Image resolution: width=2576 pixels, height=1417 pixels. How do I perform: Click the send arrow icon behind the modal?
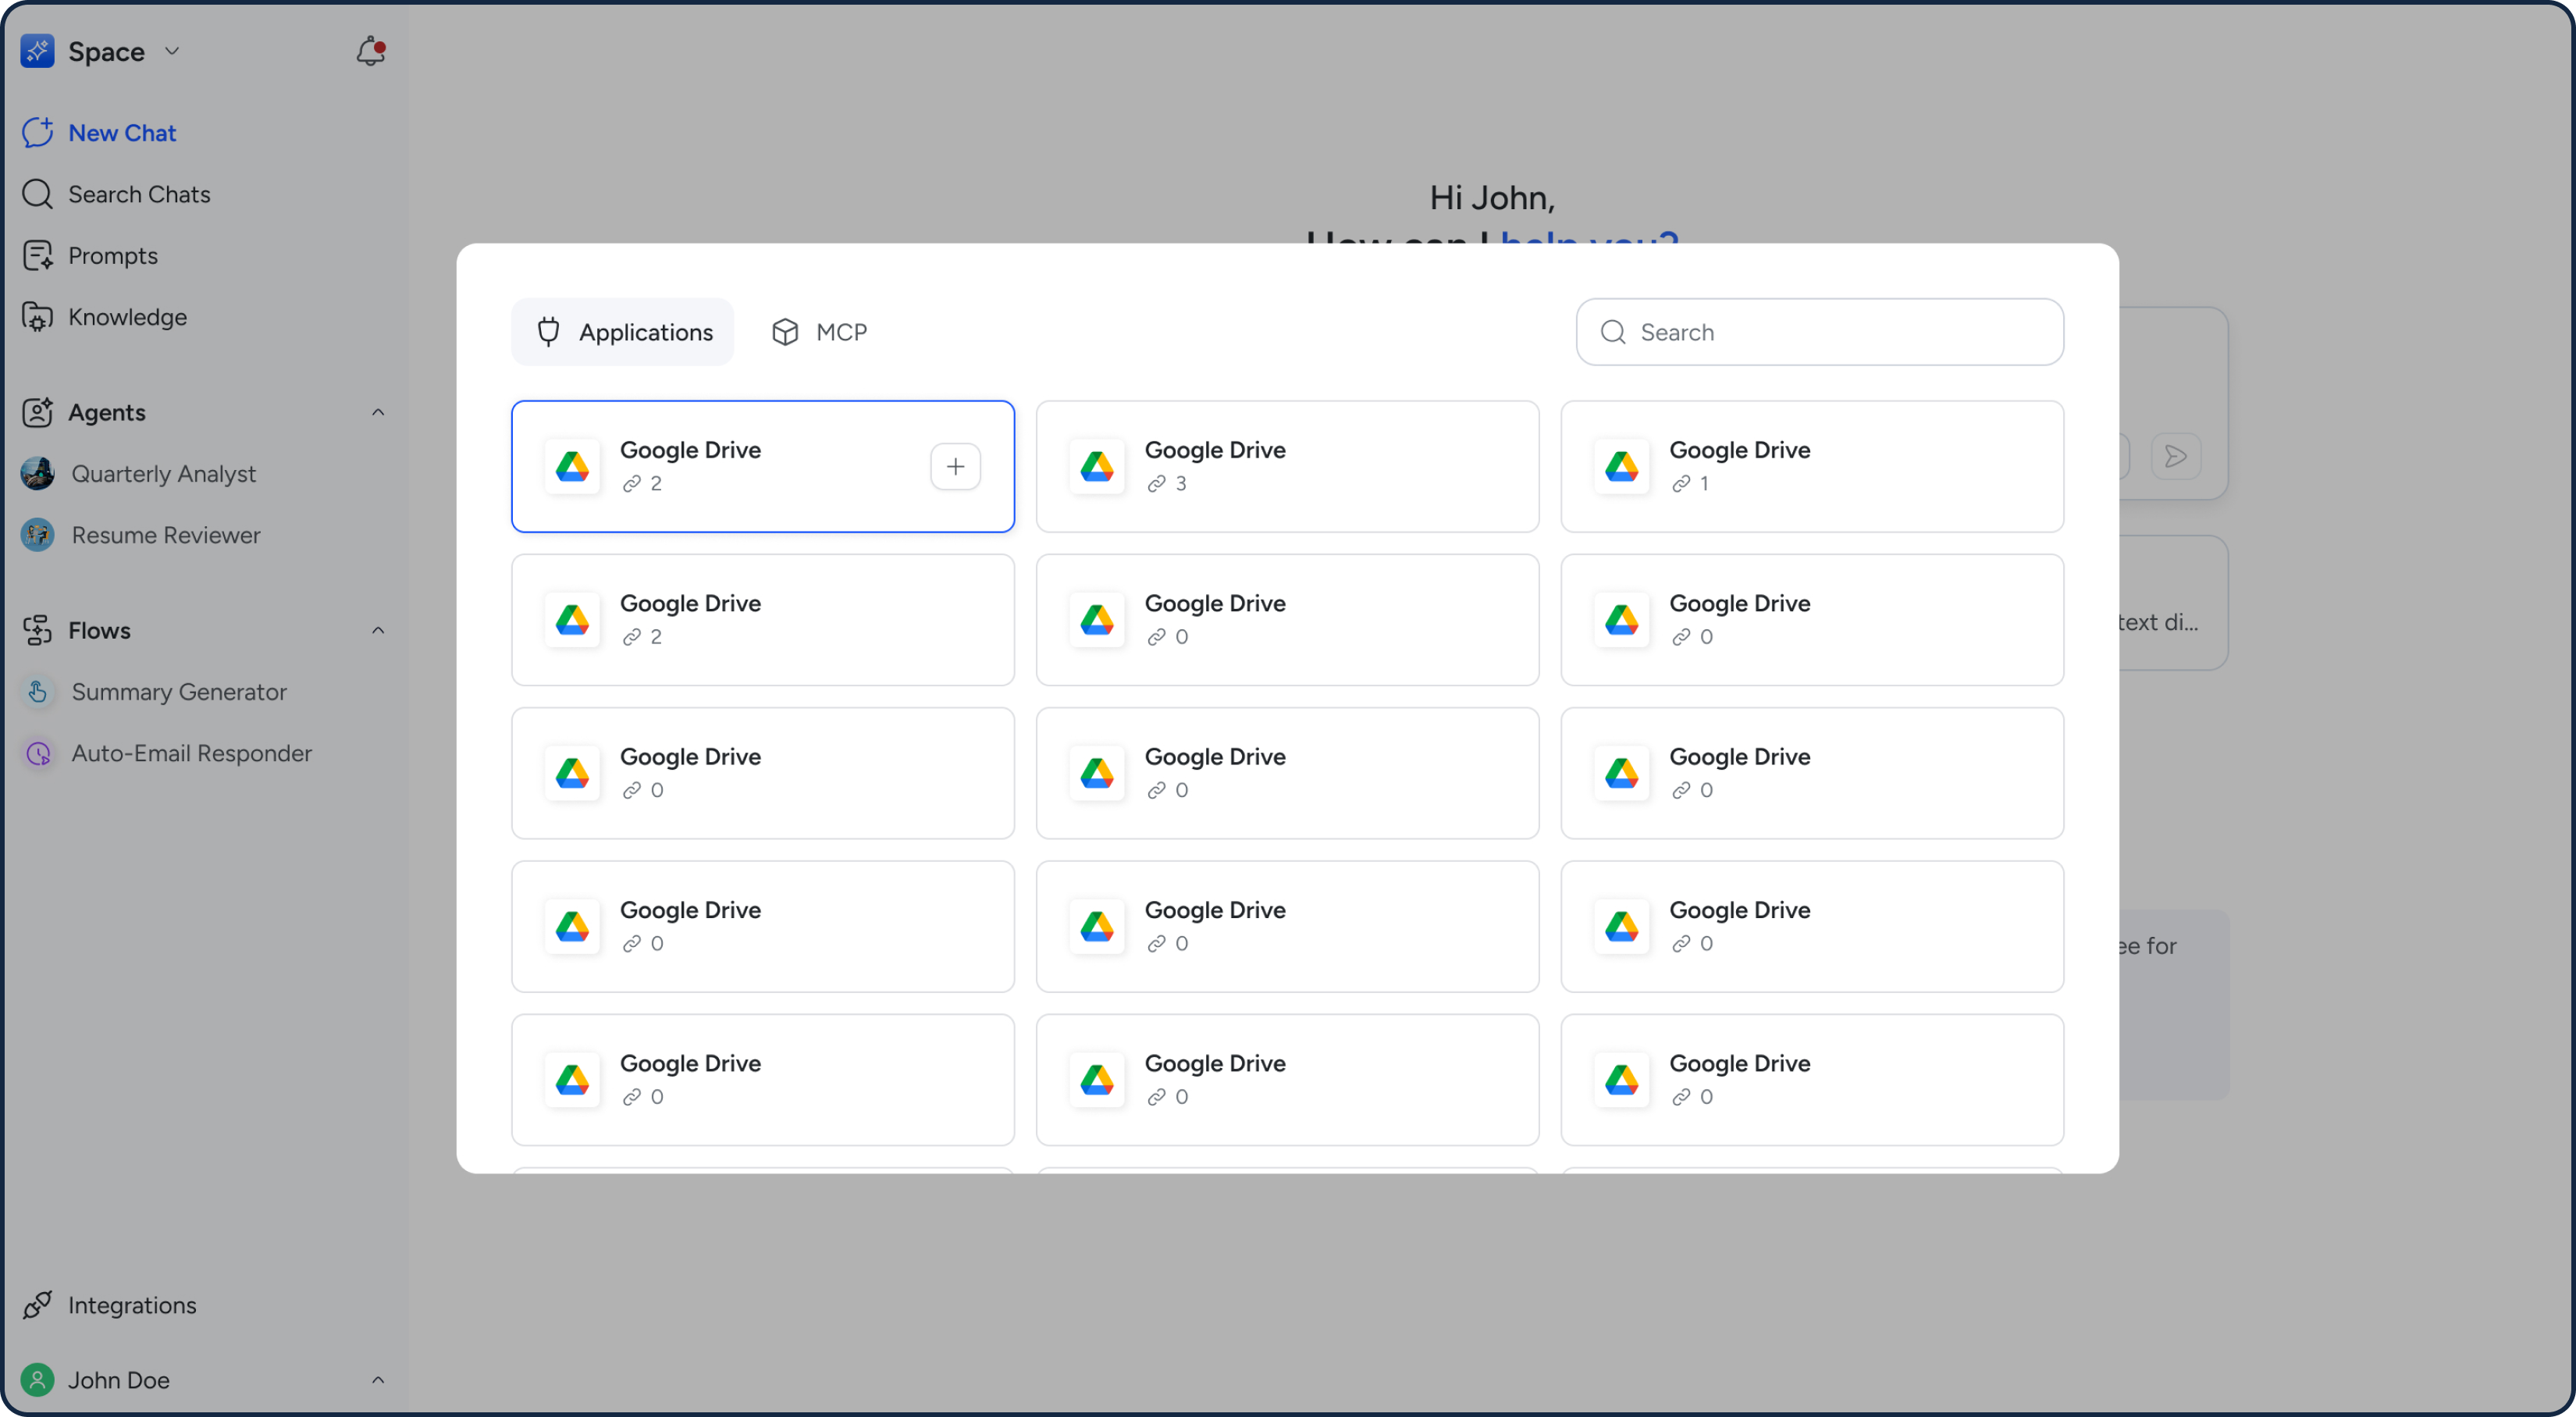pos(2175,457)
